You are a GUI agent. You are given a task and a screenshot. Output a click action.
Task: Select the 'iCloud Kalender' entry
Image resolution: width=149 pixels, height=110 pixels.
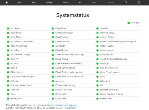[x=62, y=37]
